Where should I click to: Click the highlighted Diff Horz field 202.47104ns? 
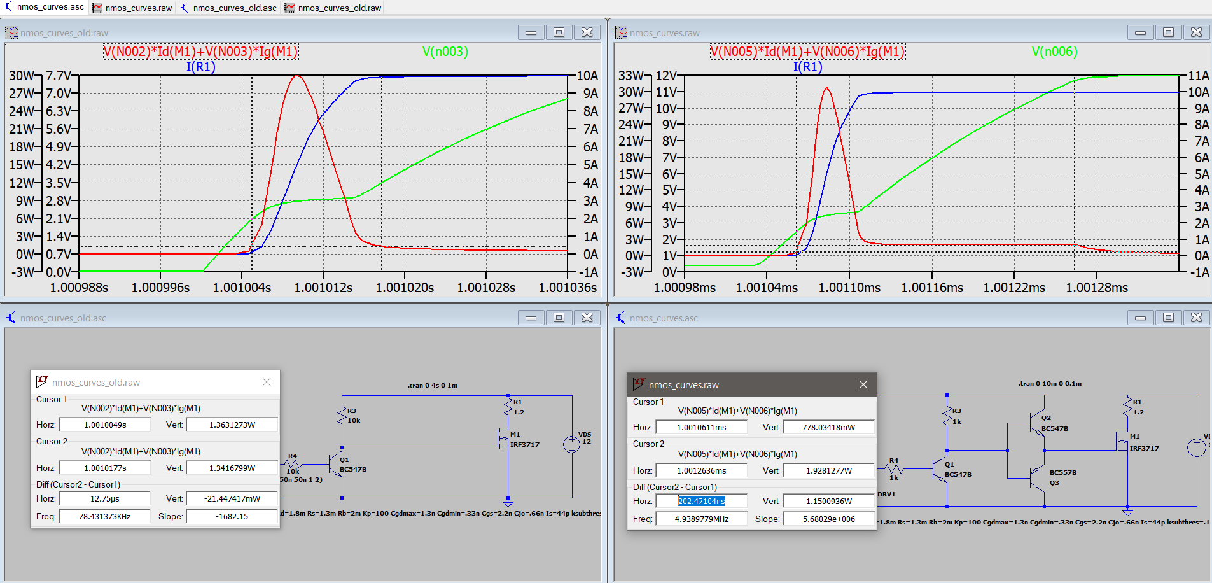(702, 501)
